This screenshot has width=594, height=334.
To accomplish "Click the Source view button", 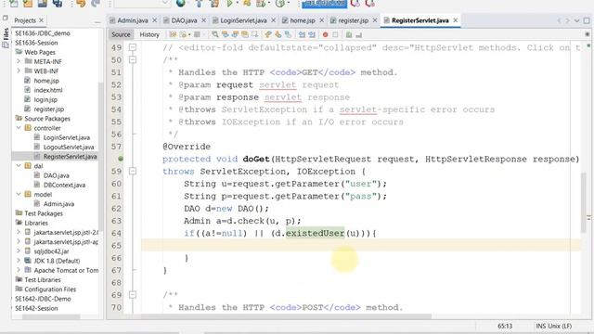I will point(121,34).
